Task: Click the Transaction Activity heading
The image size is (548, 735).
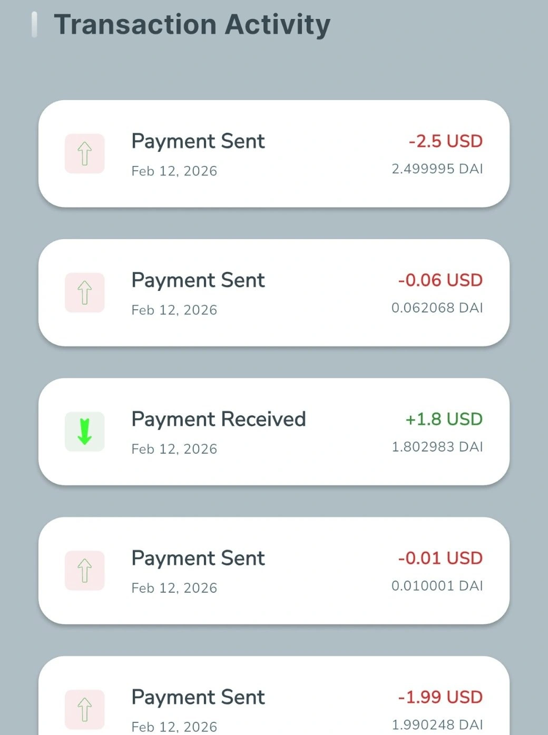Action: [192, 25]
